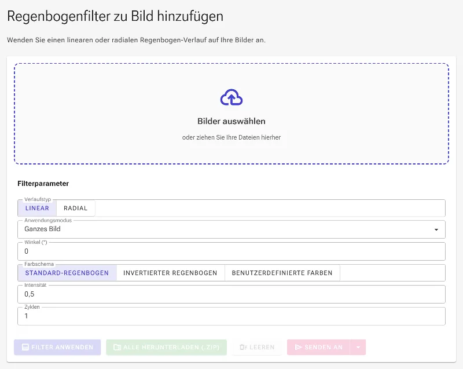Click the filter icon on FILTER ANWENDEN
The width and height of the screenshot is (463, 369).
pyautogui.click(x=25, y=347)
